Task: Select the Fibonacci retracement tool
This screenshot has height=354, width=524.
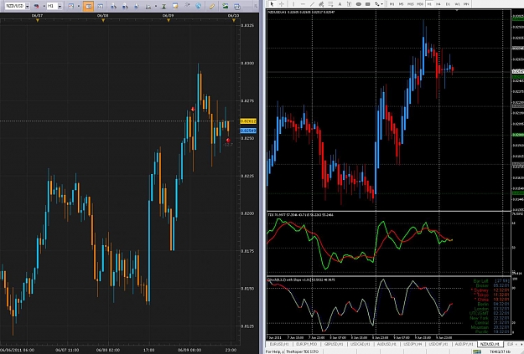Action: pyautogui.click(x=330, y=4)
